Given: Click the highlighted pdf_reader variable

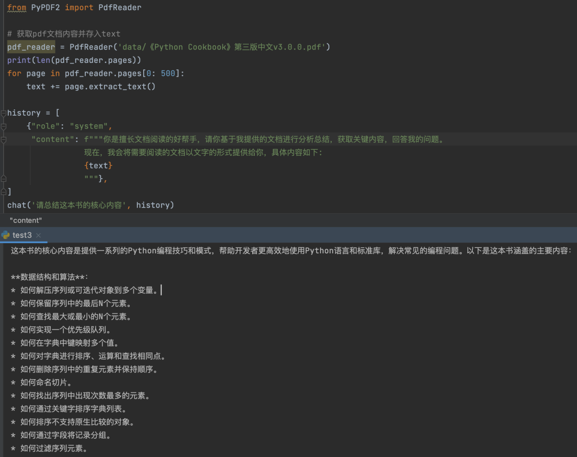Looking at the screenshot, I should (x=31, y=47).
